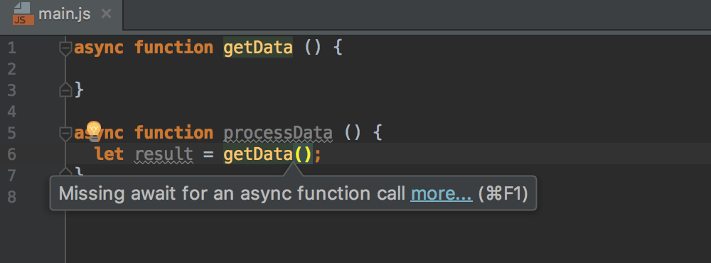The height and width of the screenshot is (263, 711).
Task: Click the yellow lightbulb quick-fix icon
Action: [93, 131]
